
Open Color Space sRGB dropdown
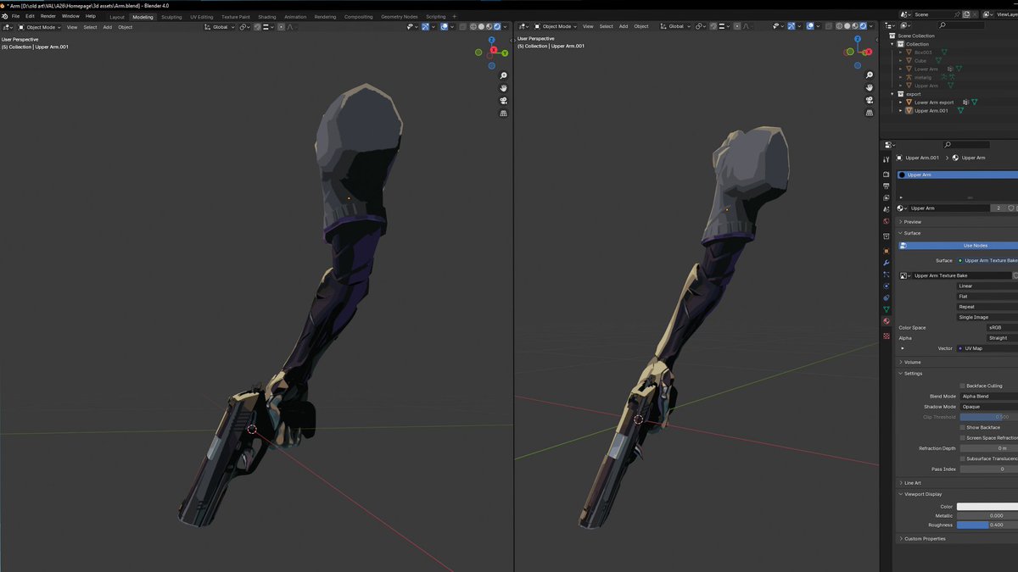point(1003,327)
